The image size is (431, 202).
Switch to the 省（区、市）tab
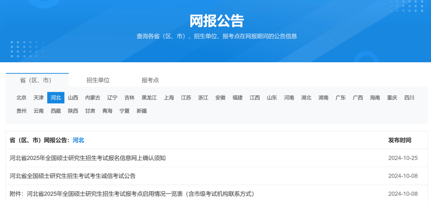pyautogui.click(x=37, y=80)
